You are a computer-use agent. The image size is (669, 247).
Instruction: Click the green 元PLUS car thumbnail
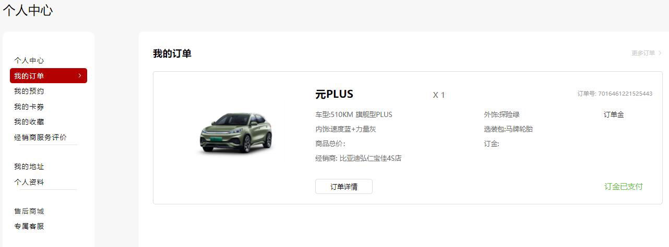tap(236, 133)
